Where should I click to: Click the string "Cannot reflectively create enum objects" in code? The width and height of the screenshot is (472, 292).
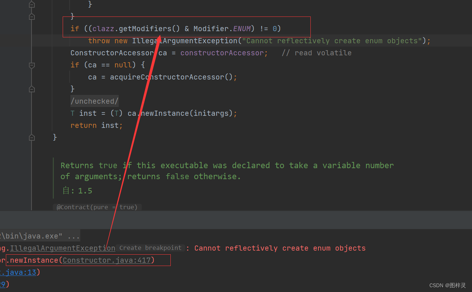[332, 41]
